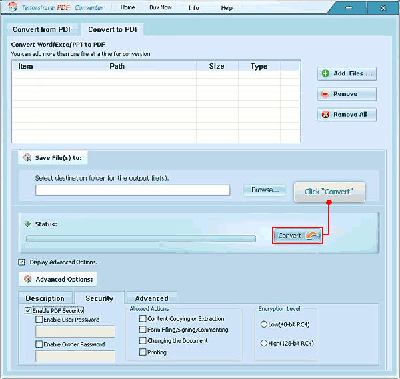Toggle Display Advanced Options checkbox
This screenshot has width=400, height=379.
[21, 262]
